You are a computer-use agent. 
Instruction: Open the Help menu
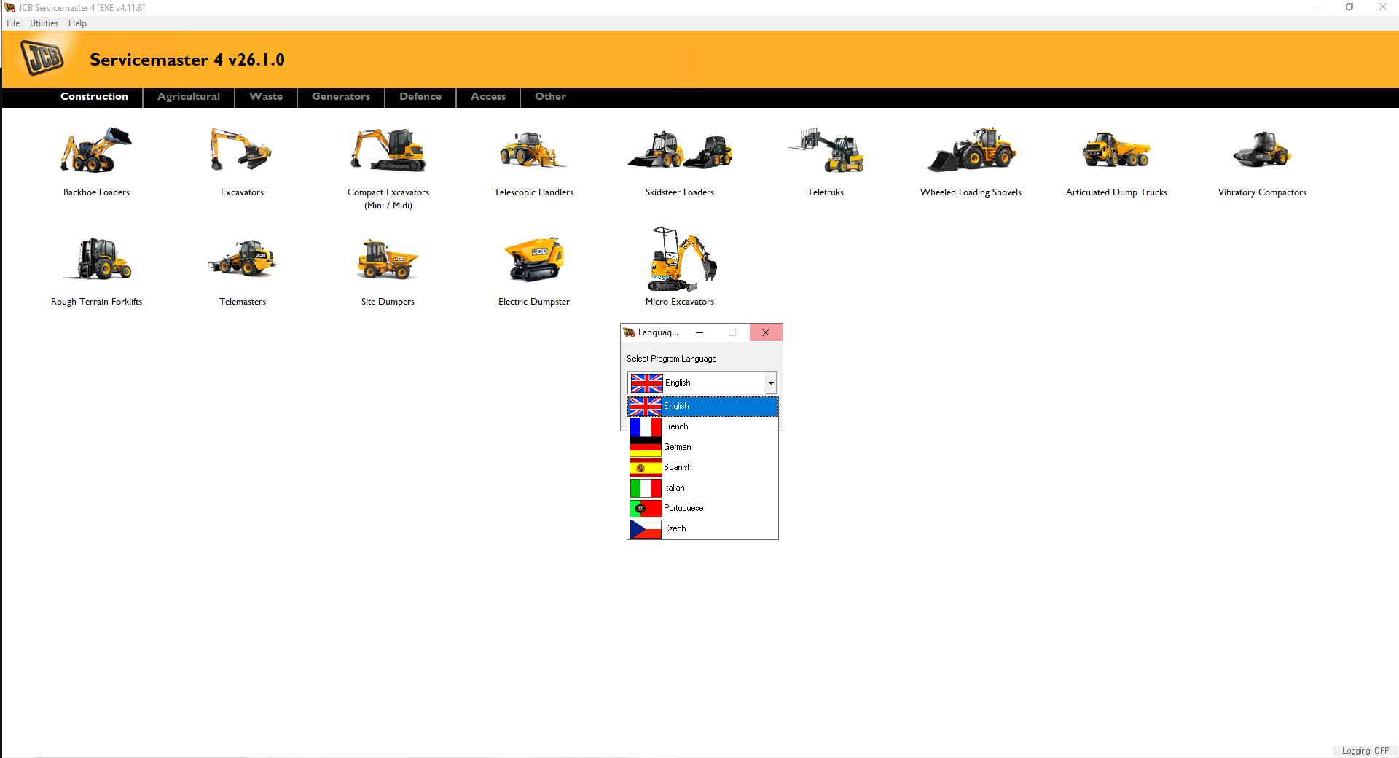click(77, 23)
